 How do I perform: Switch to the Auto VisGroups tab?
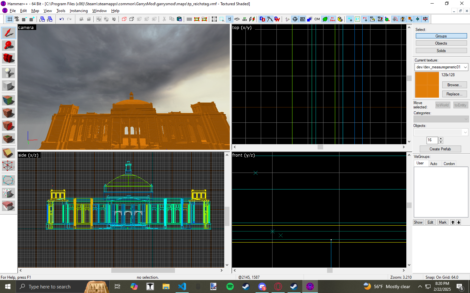433,164
